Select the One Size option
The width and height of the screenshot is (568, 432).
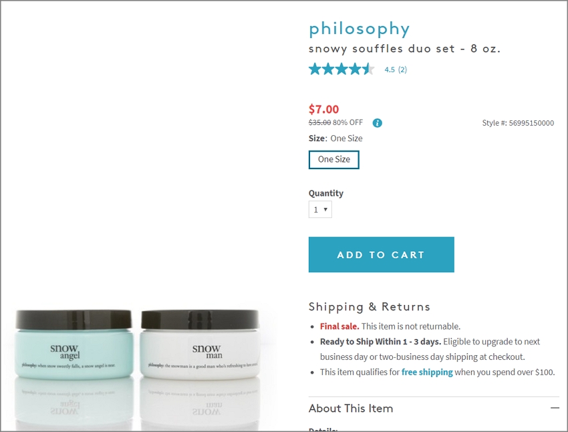pos(333,159)
